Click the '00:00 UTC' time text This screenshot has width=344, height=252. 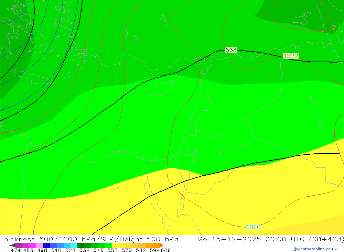(286, 239)
